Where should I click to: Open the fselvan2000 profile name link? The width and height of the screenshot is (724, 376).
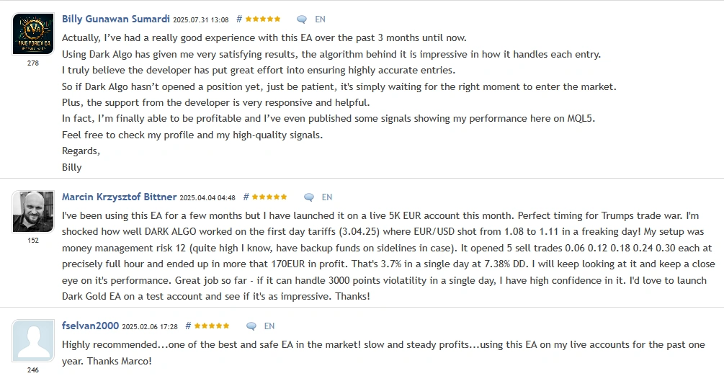point(90,326)
